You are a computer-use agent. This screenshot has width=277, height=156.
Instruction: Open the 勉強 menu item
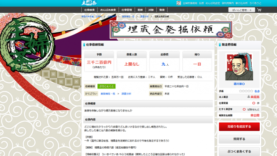162,10
